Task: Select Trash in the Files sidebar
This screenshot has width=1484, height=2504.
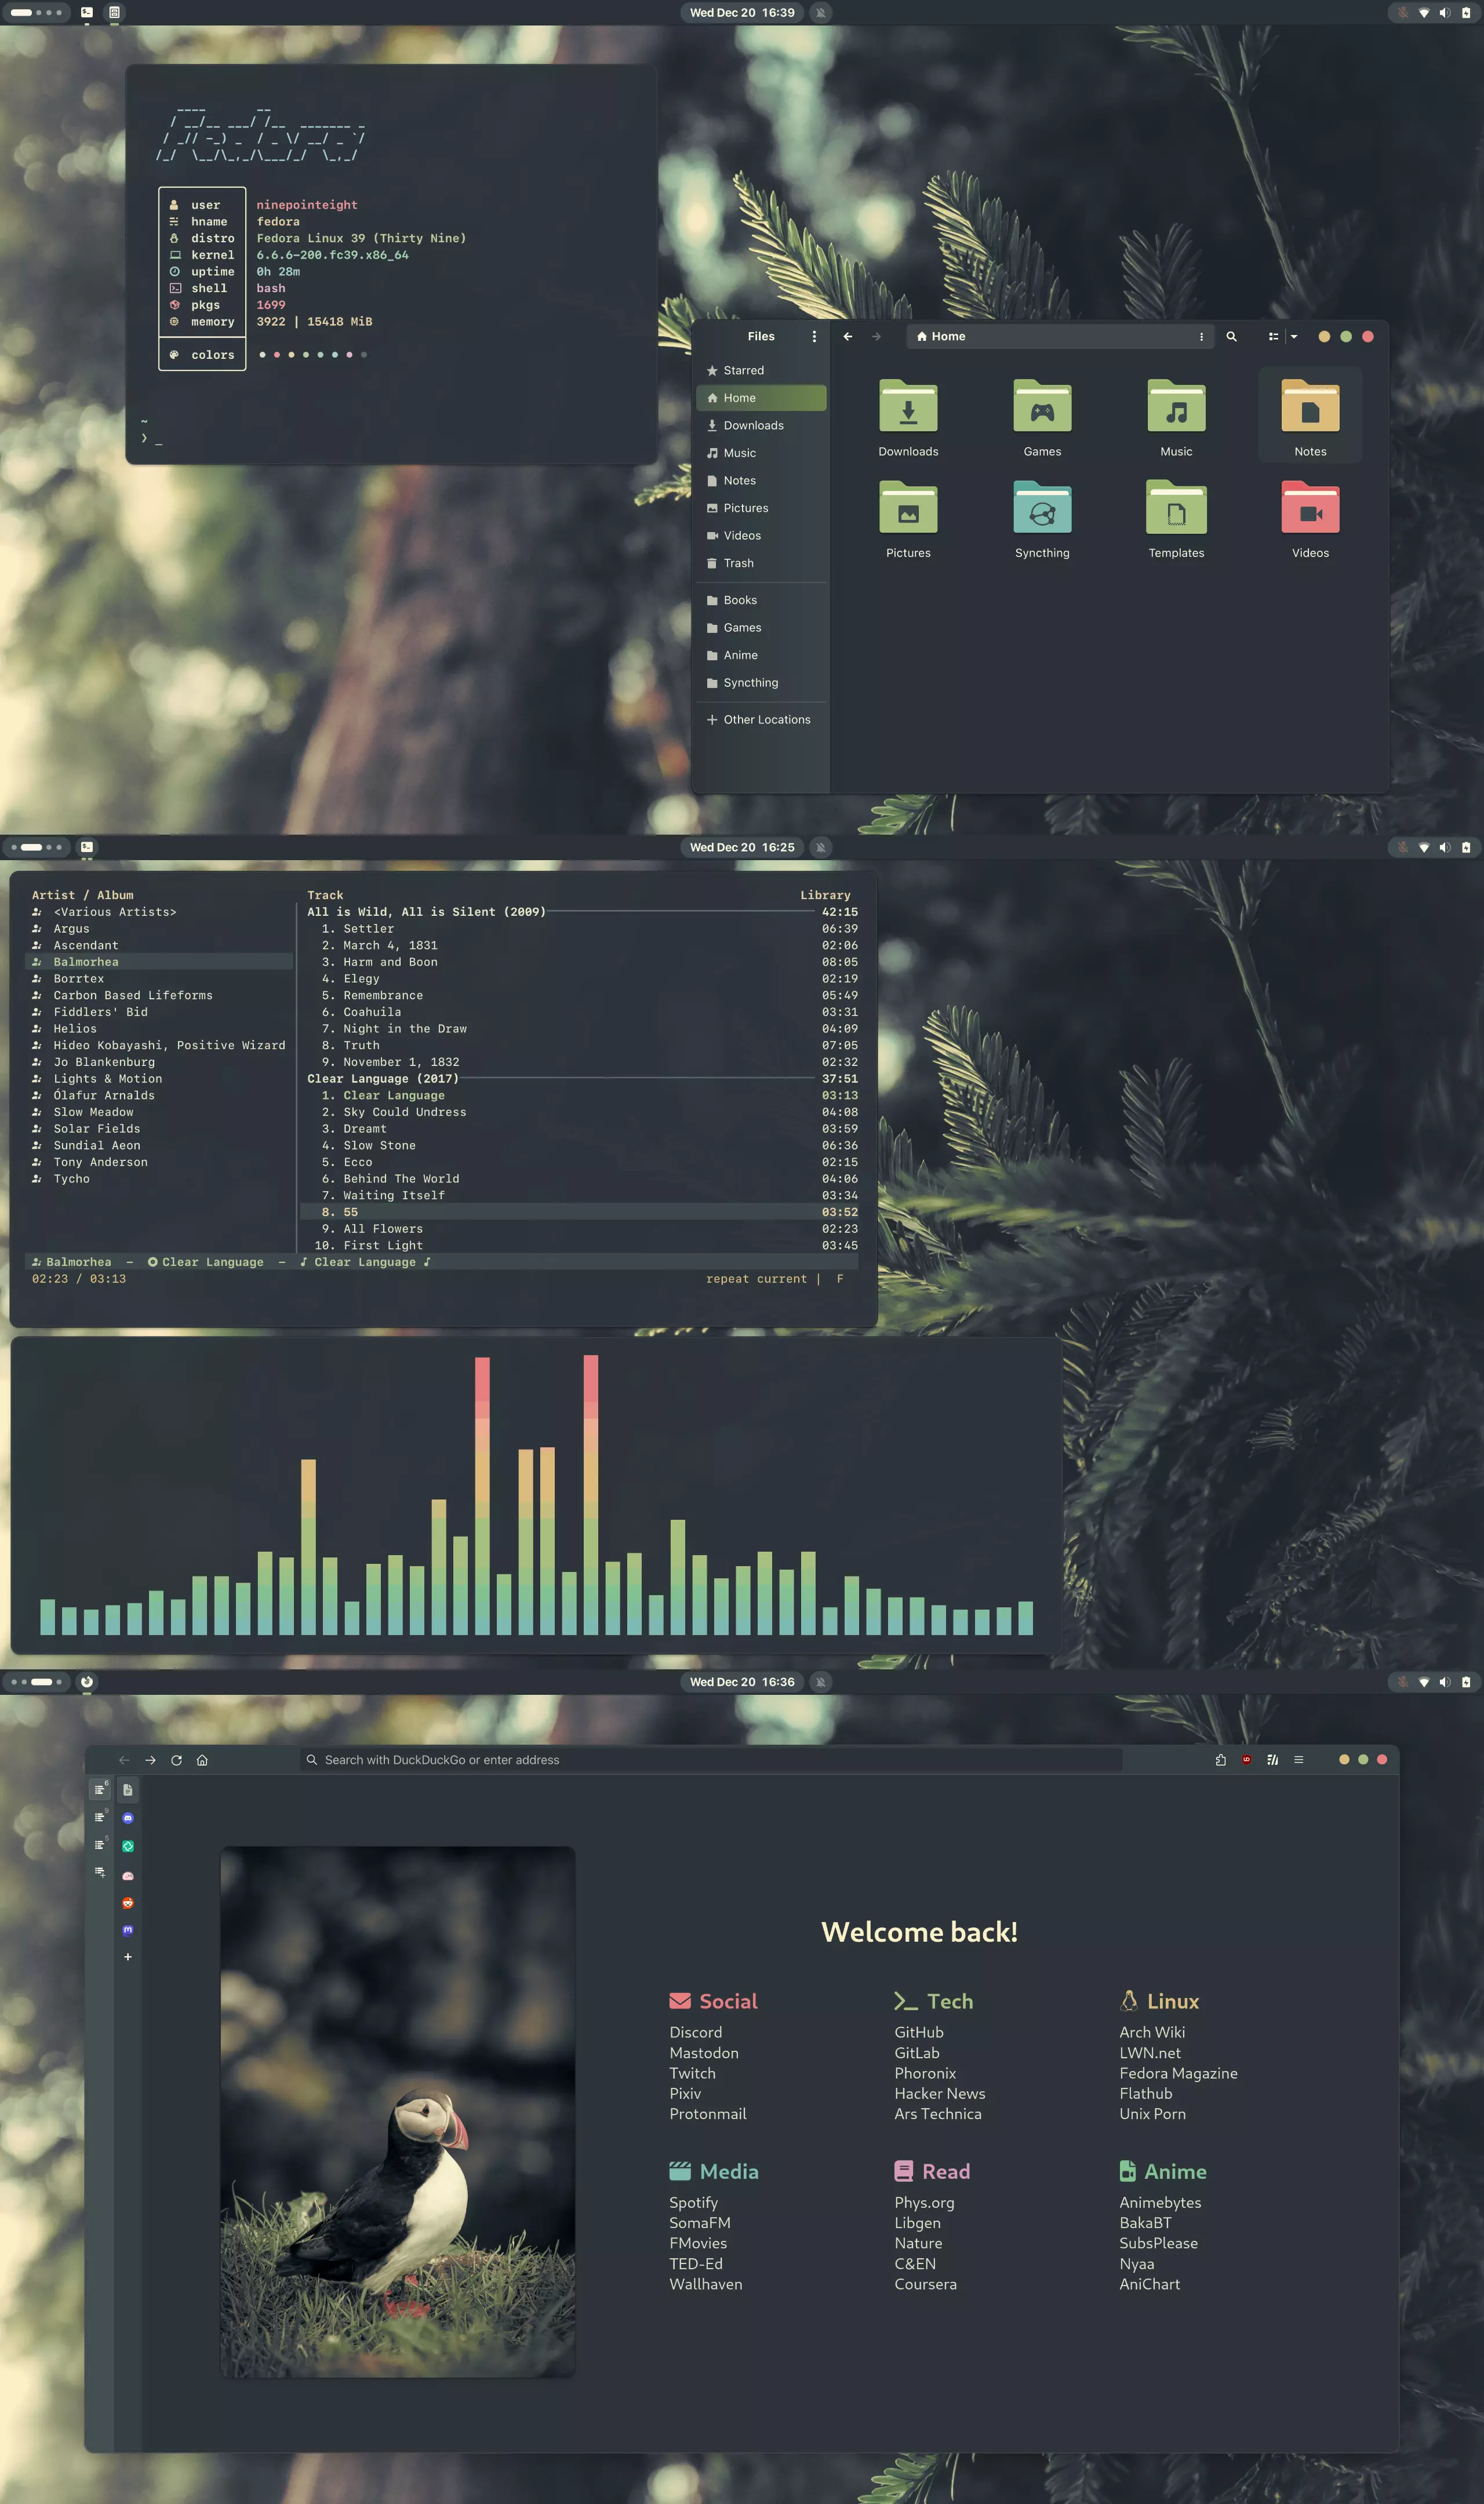Action: (x=761, y=564)
